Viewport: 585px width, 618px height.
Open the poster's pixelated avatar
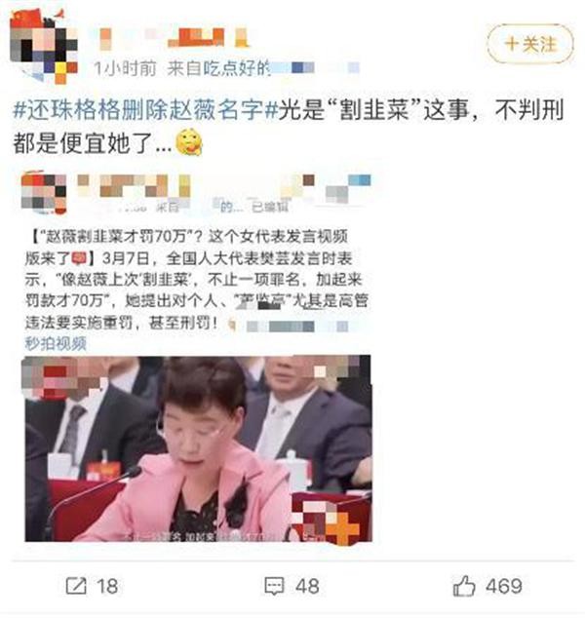click(43, 47)
